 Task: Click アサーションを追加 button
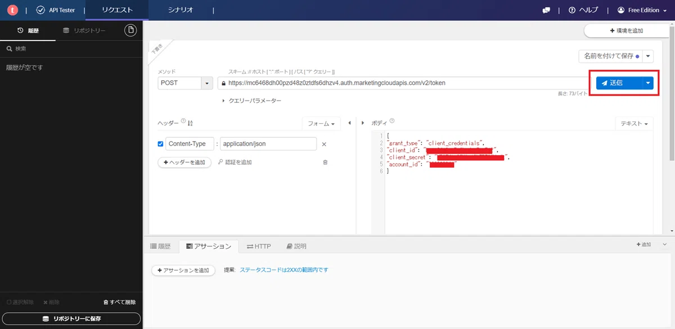pyautogui.click(x=183, y=271)
